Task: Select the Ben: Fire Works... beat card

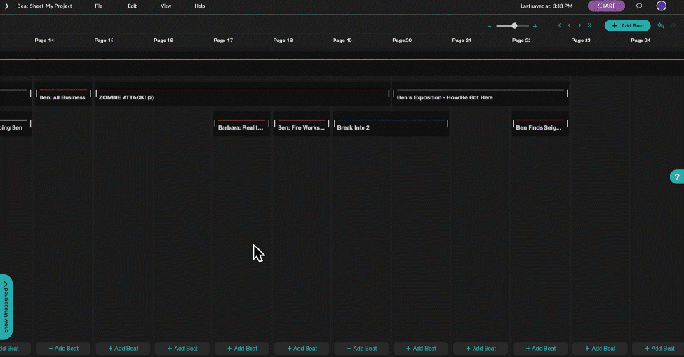Action: tap(302, 124)
